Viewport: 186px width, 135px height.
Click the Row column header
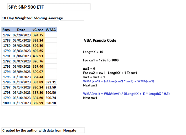click(6, 30)
